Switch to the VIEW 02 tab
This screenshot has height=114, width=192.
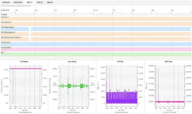(40, 2)
